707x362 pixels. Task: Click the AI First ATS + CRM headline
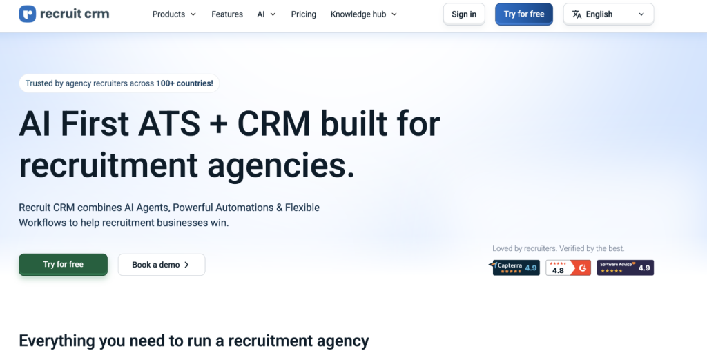(x=229, y=144)
